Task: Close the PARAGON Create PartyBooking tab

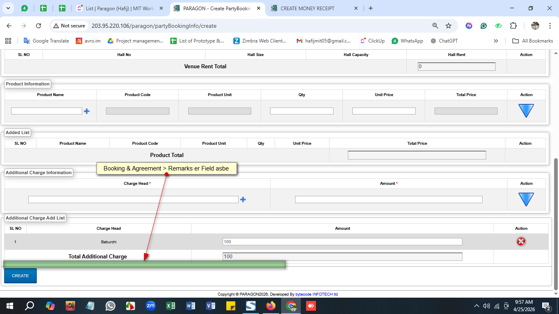Action: click(x=258, y=8)
